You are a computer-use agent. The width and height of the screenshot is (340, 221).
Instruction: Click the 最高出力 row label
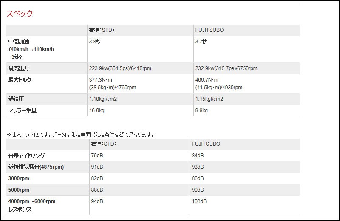(19, 68)
